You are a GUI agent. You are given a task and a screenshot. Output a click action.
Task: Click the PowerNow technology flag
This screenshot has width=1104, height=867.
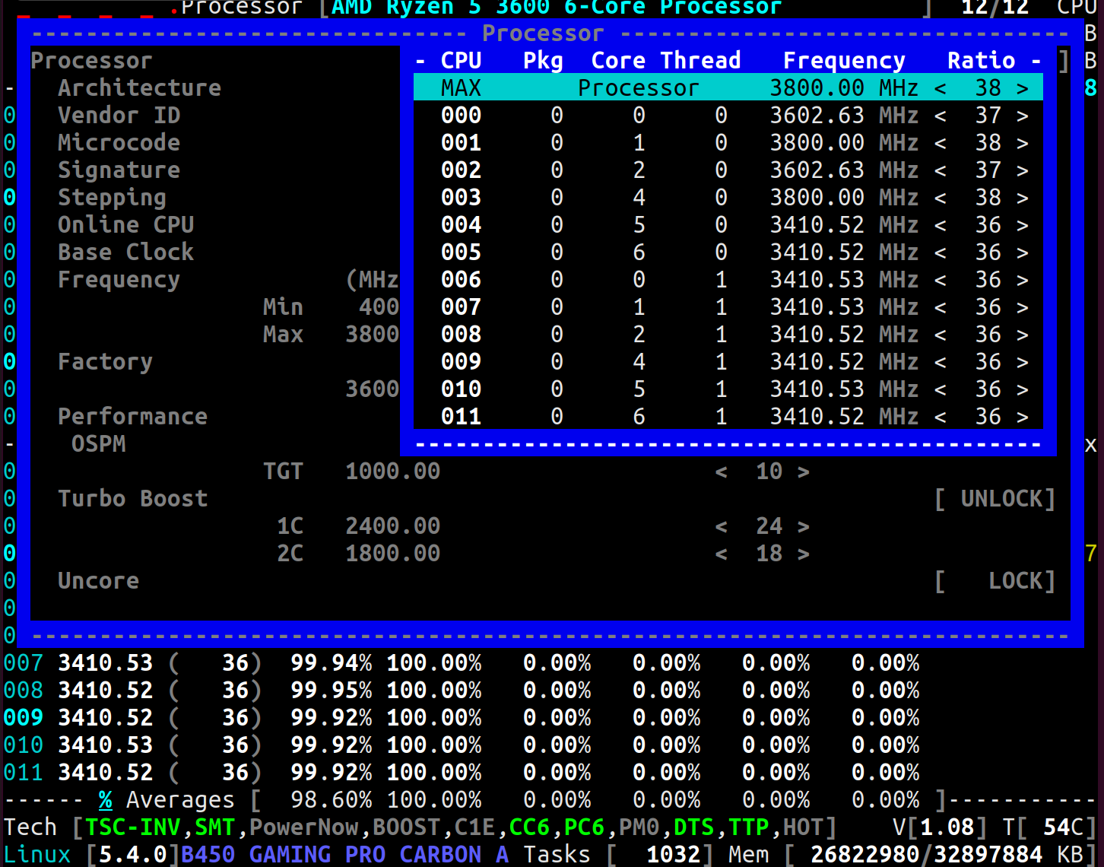coord(303,827)
